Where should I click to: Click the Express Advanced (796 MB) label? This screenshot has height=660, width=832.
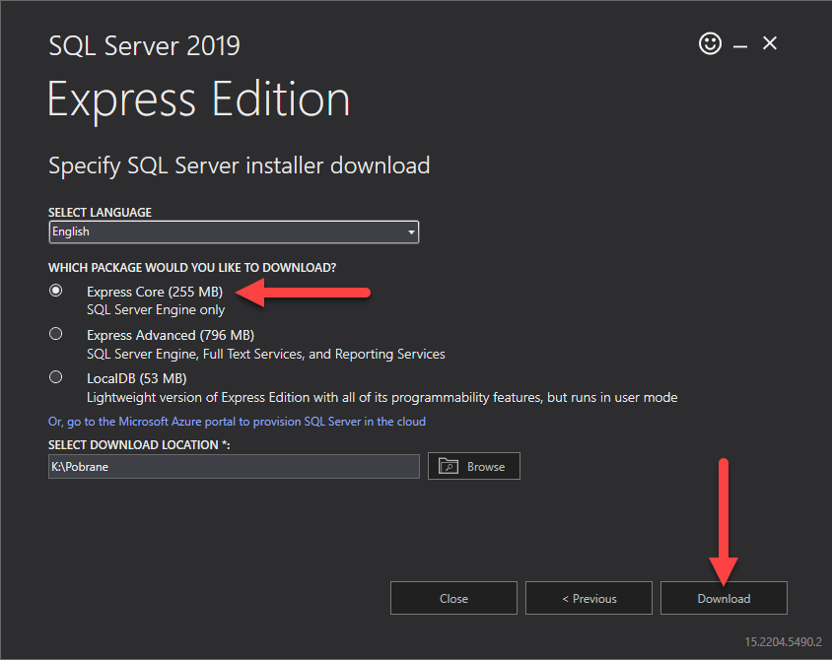tap(170, 335)
